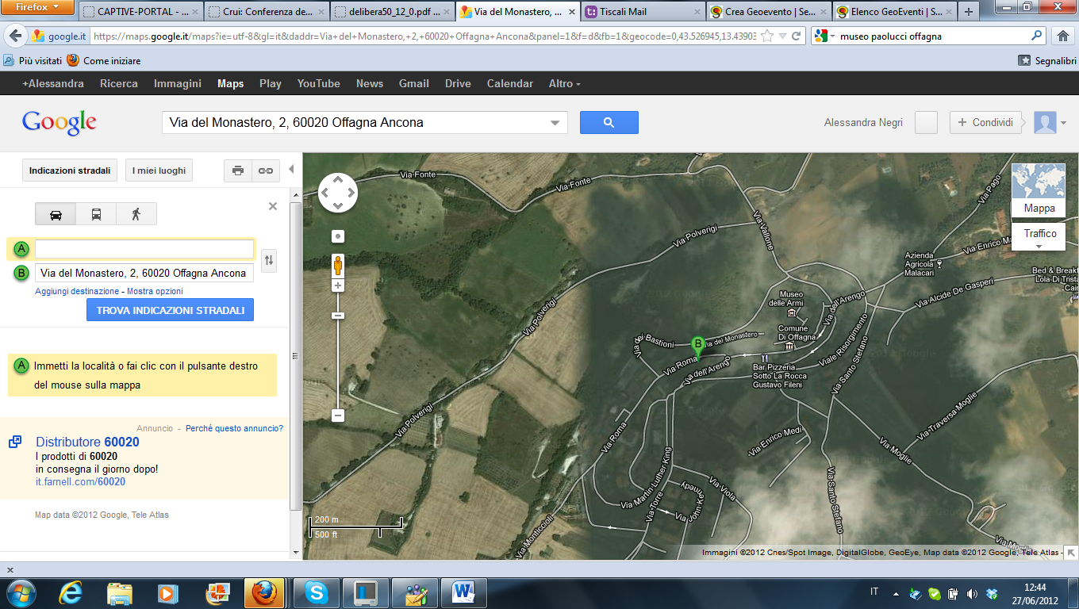Open the search box suggestions dropdown
This screenshot has height=609, width=1079.
[x=554, y=123]
